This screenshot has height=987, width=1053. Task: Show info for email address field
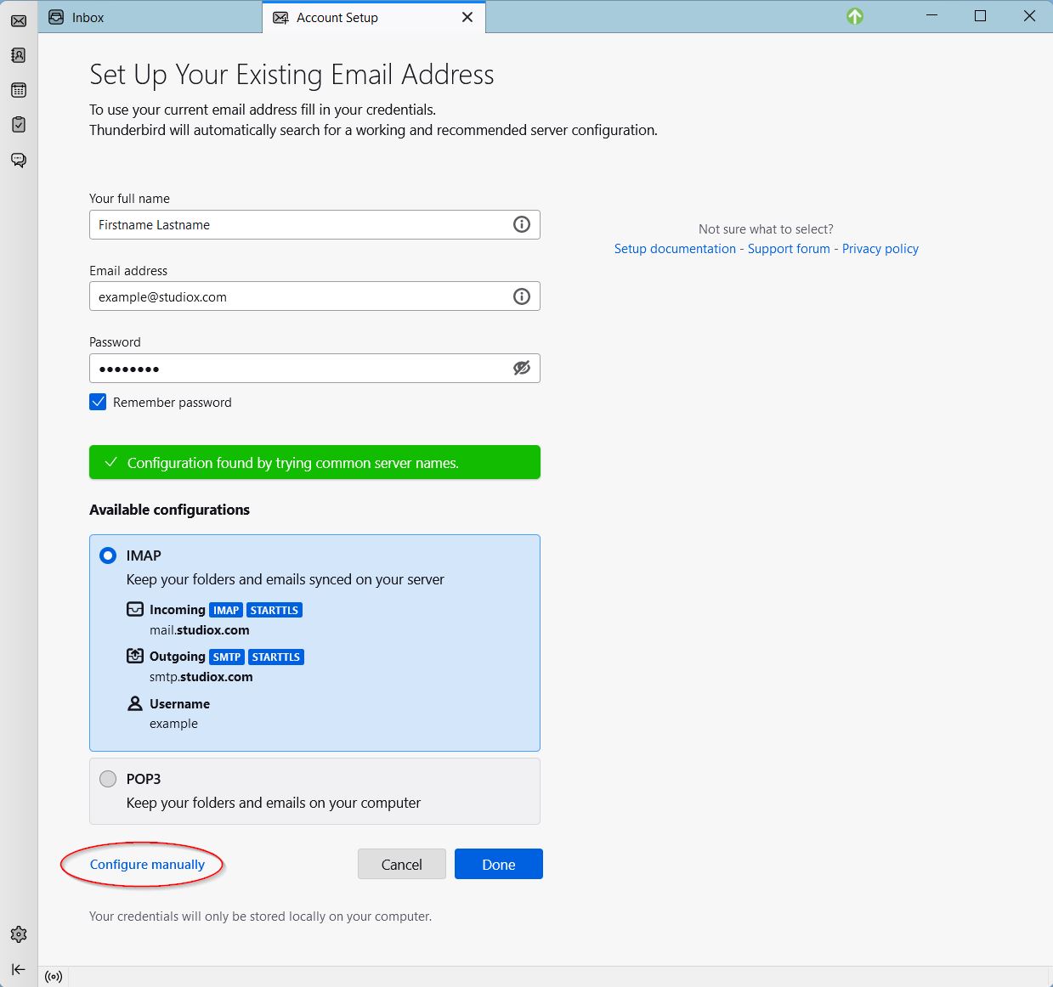522,296
